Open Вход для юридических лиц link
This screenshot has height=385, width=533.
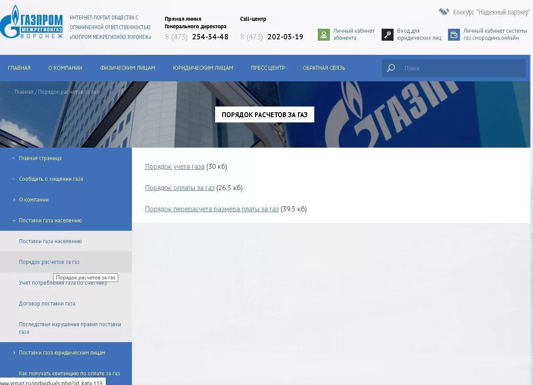tap(419, 34)
